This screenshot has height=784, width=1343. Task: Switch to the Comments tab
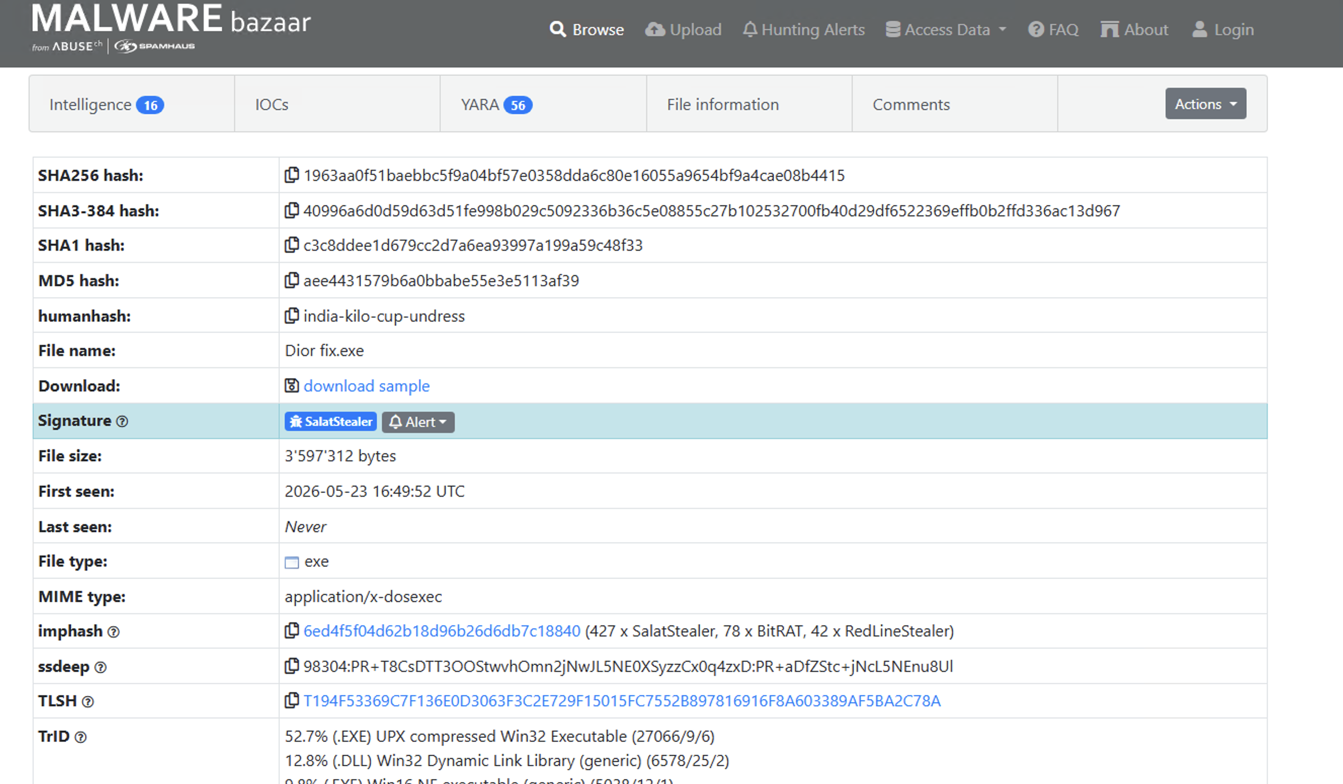pyautogui.click(x=955, y=104)
